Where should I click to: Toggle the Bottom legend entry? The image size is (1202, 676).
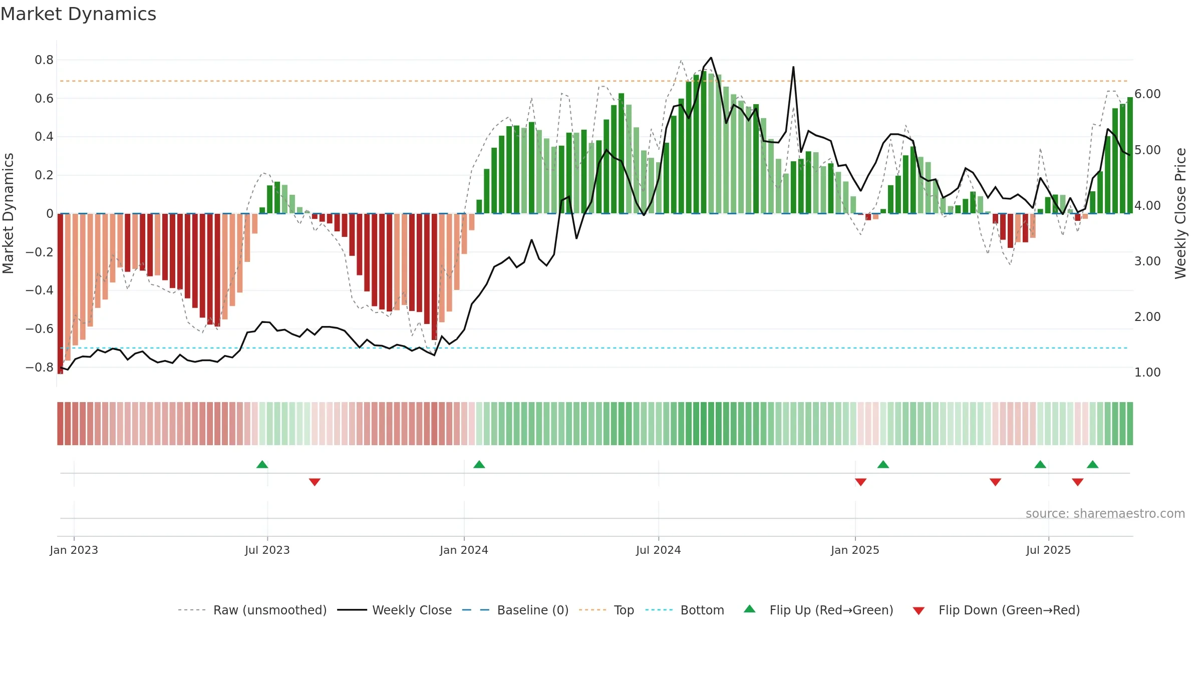pyautogui.click(x=685, y=610)
